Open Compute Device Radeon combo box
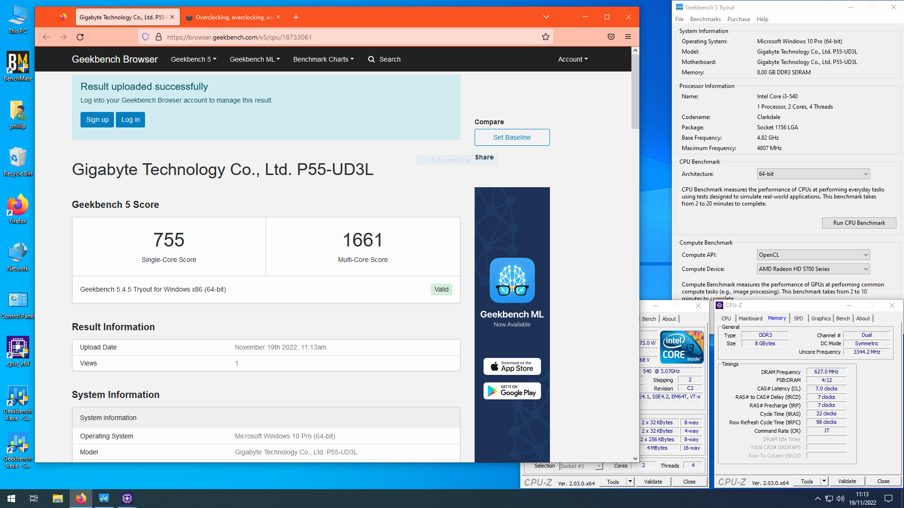The height and width of the screenshot is (508, 904). (x=813, y=269)
